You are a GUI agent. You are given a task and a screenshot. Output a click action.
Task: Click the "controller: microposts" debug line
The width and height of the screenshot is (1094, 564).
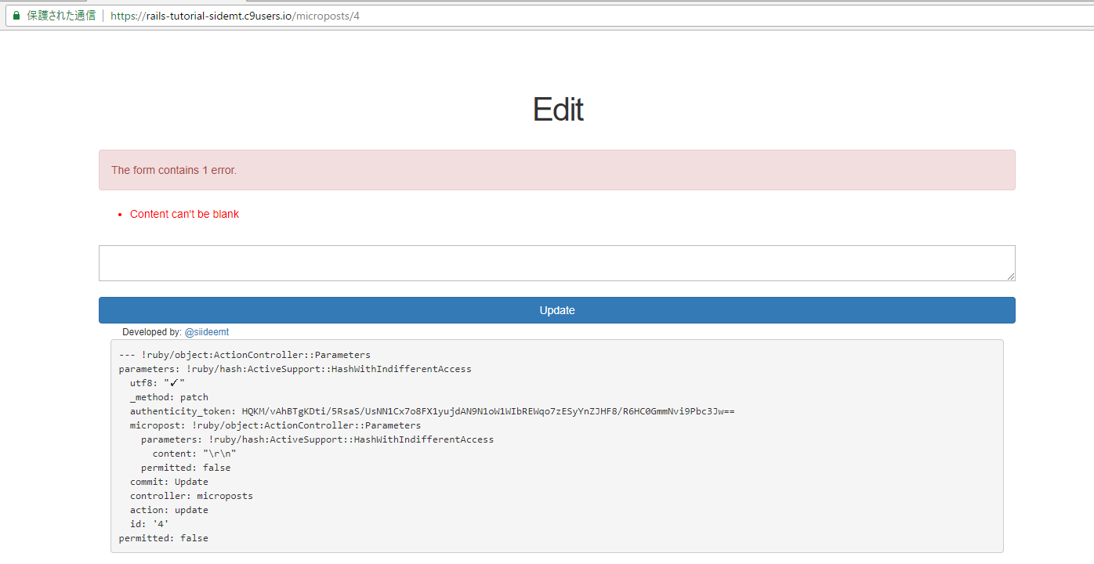(x=192, y=496)
